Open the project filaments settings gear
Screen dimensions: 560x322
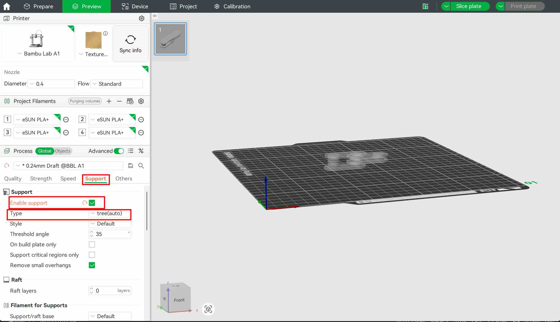[x=141, y=101]
